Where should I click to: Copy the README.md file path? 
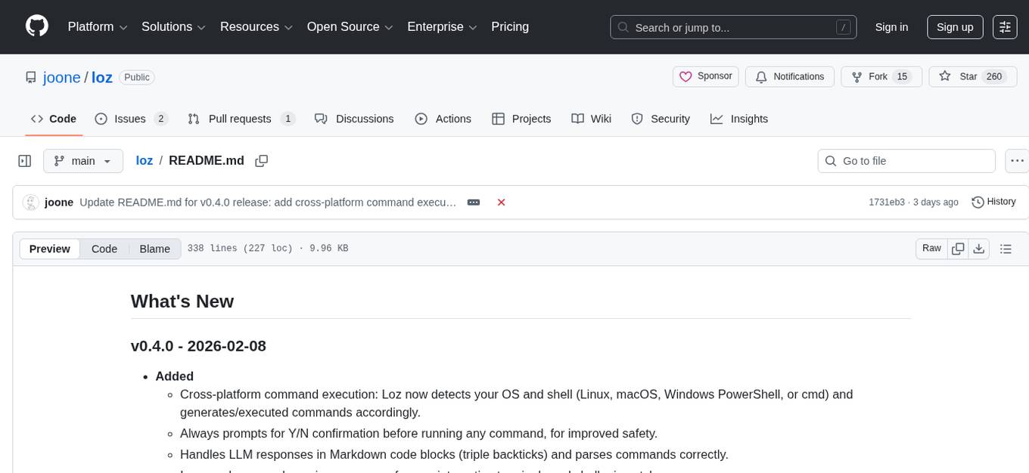(262, 161)
